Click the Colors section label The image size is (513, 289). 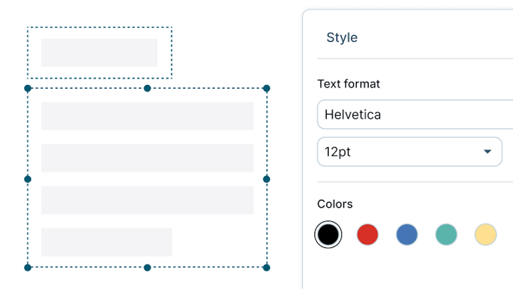[x=335, y=204]
